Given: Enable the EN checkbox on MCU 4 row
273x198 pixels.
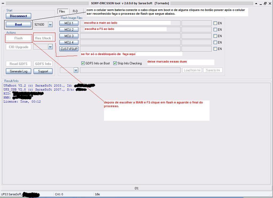Looking at the screenshot, I should tap(215, 42).
